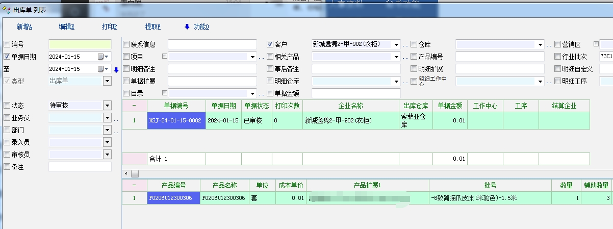Open the calendar picker in the 至 end date field
Screen dimensions: 613x229
101,69
